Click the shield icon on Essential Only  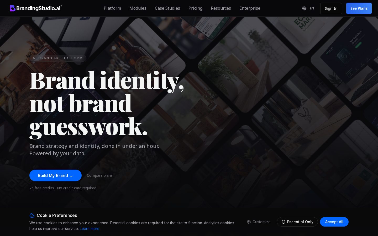click(x=283, y=222)
